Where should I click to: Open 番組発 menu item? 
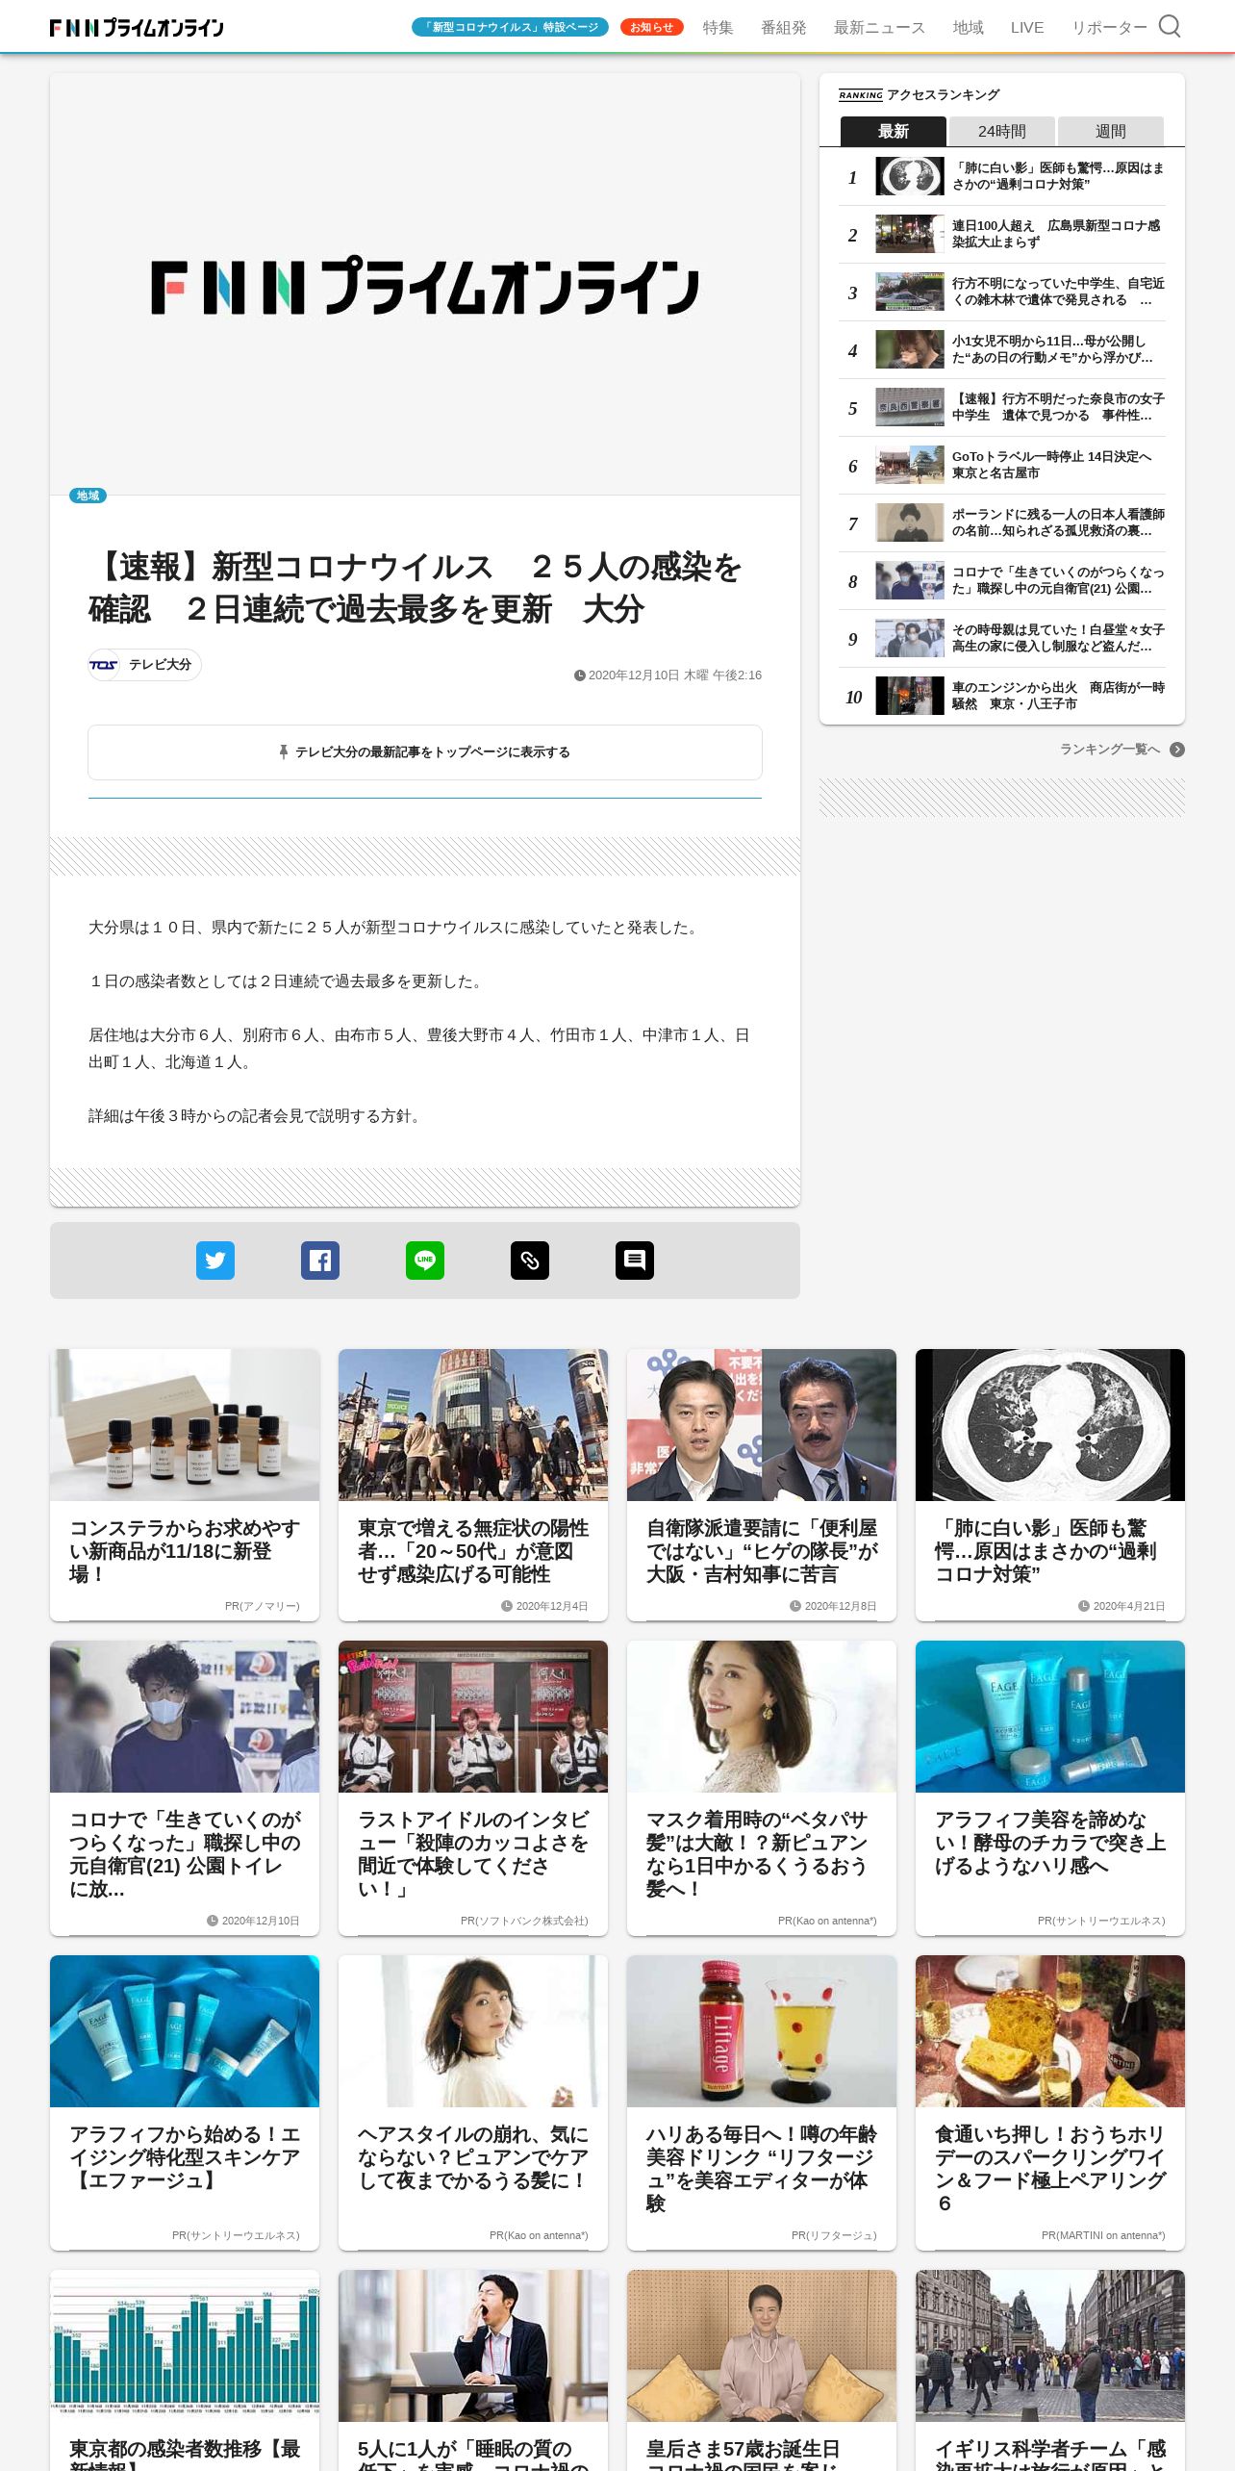(784, 27)
